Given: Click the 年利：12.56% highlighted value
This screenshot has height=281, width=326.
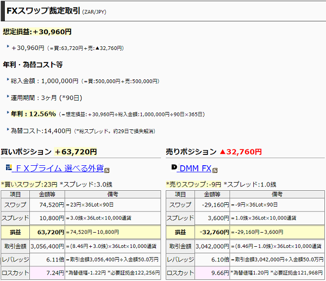Looking at the screenshot, I should pyautogui.click(x=33, y=114).
